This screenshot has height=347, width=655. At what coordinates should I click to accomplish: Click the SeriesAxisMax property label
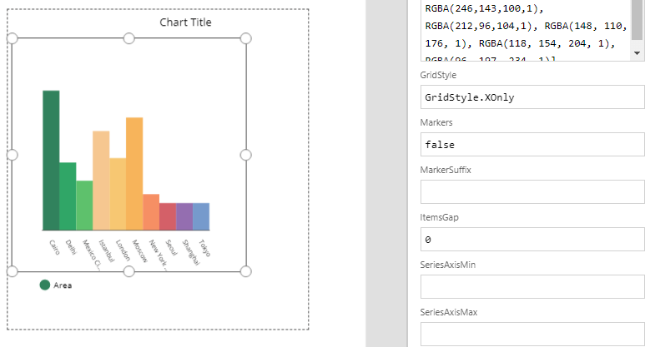pyautogui.click(x=449, y=312)
